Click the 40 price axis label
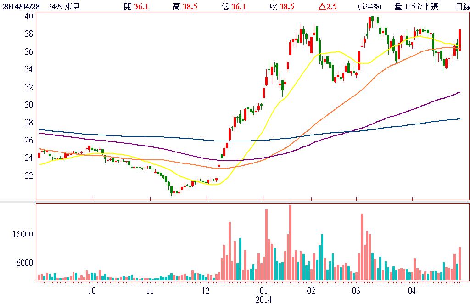470x304 pixels. 28,16
